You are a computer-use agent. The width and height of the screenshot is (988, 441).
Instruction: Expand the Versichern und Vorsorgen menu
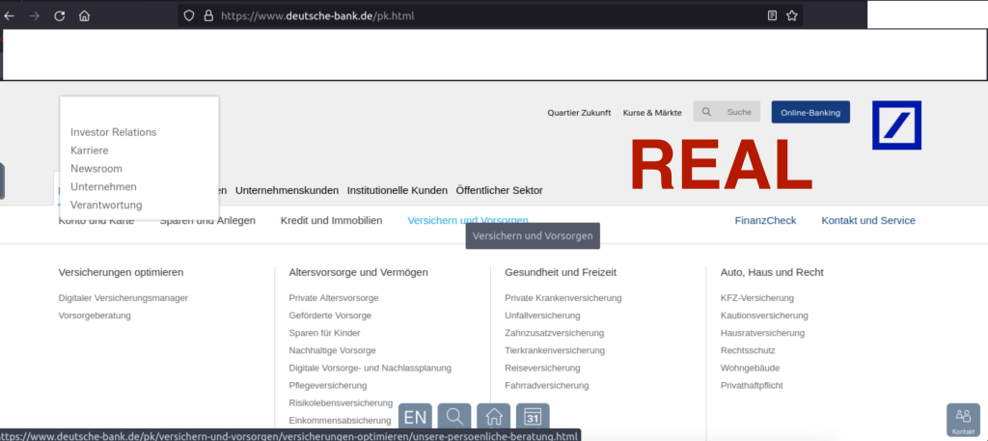467,220
